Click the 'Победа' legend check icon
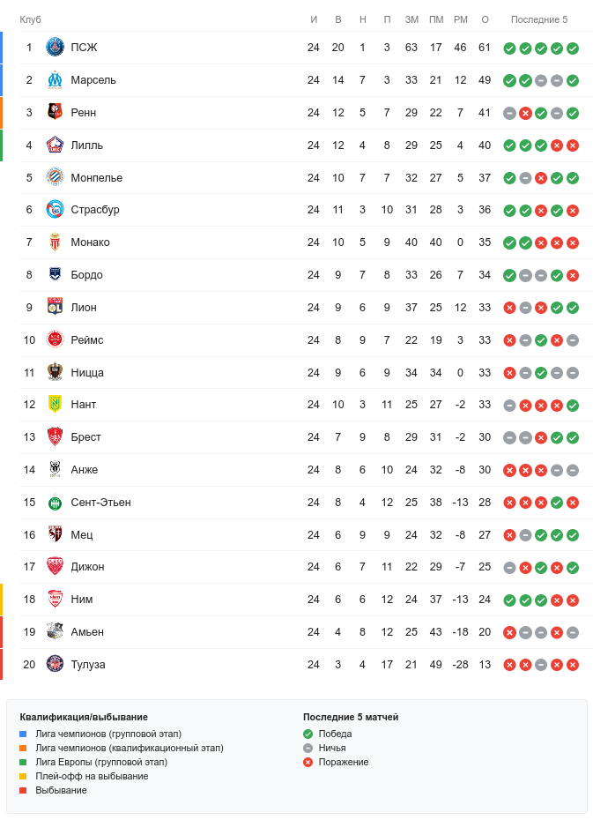Screen dimensions: 593x820 308,734
